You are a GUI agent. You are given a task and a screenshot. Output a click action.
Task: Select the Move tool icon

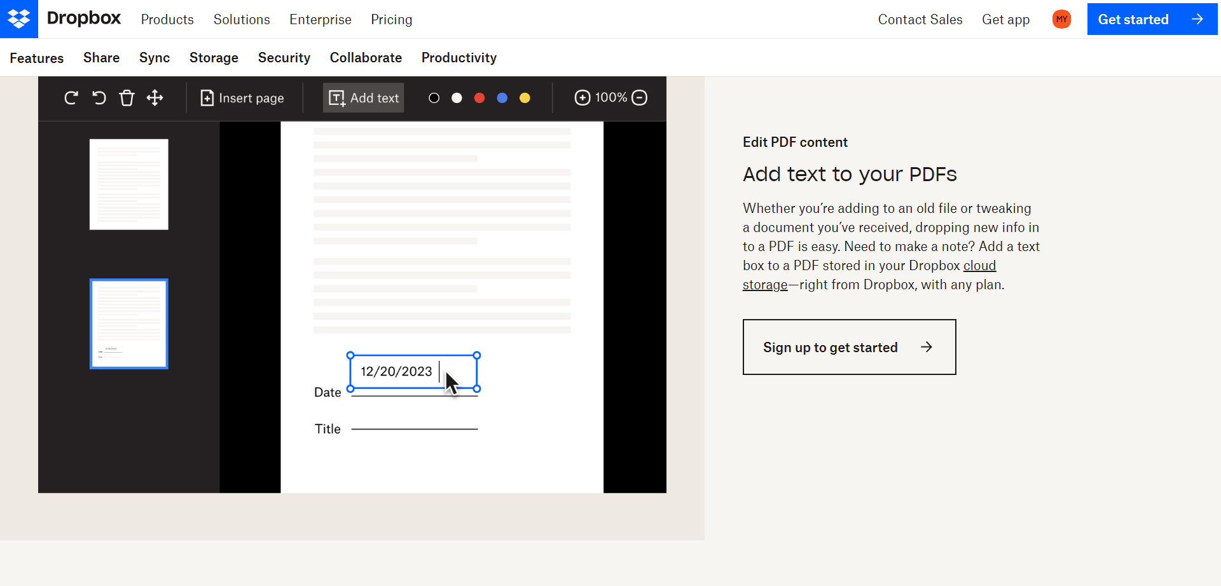click(x=155, y=97)
